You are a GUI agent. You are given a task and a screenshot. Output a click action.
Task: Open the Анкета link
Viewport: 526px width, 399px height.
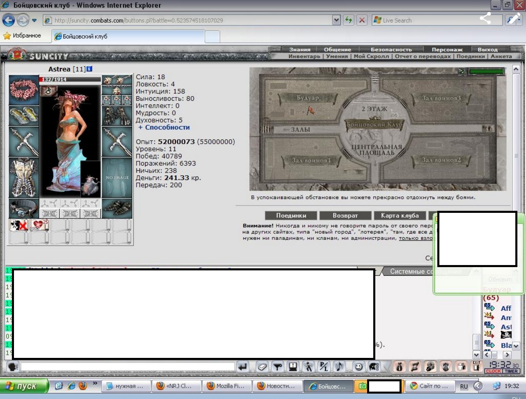(501, 56)
